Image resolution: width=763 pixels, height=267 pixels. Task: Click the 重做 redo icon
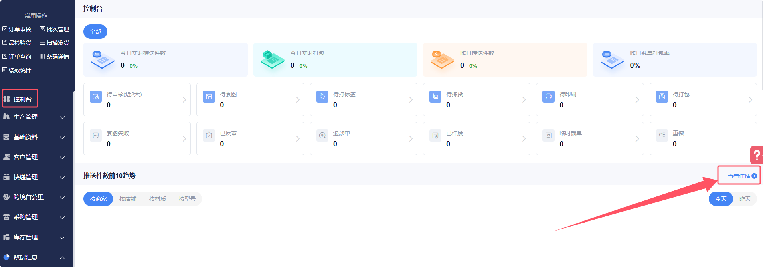point(662,136)
